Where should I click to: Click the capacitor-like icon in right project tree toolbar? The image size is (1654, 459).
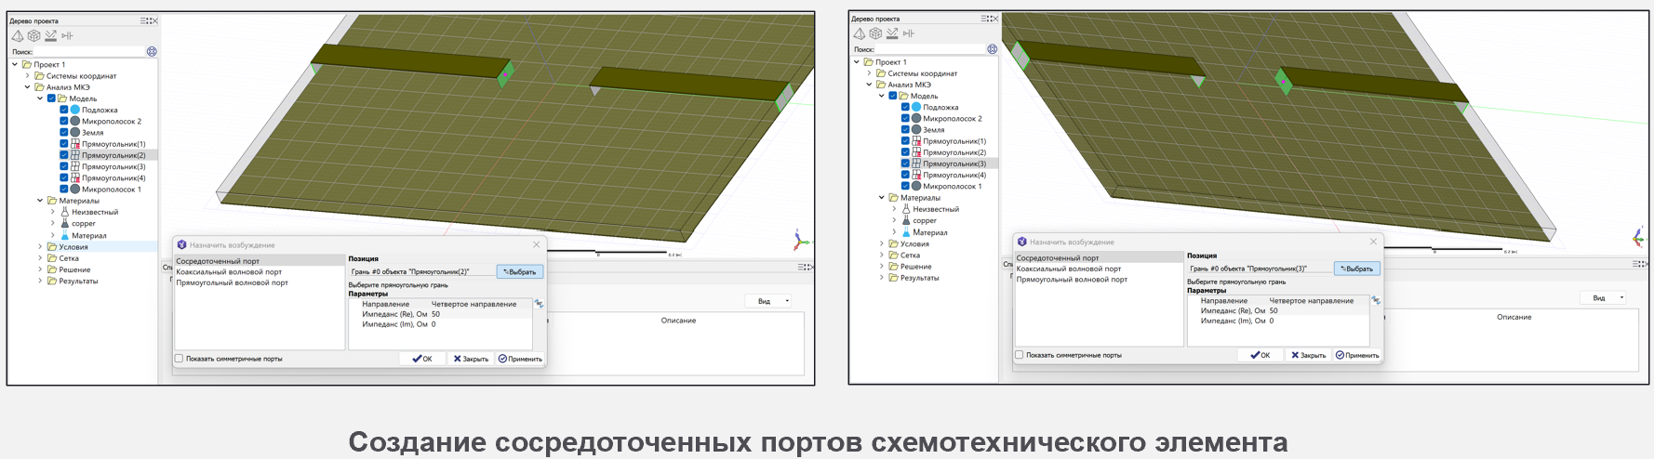click(909, 33)
